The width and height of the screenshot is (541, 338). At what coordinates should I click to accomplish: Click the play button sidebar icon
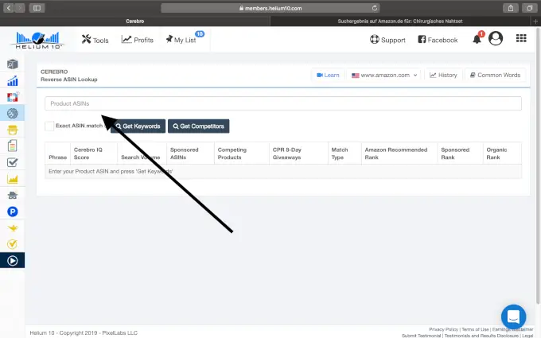(x=12, y=260)
